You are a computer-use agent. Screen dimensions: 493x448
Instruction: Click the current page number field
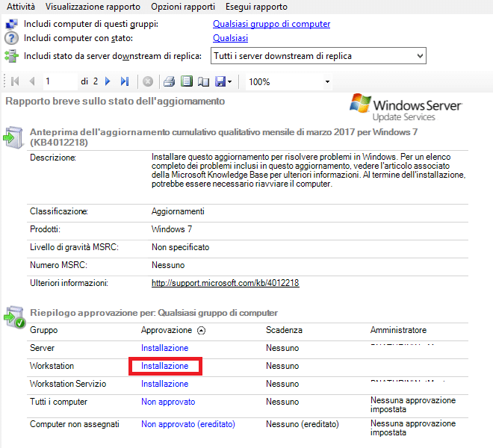60,81
